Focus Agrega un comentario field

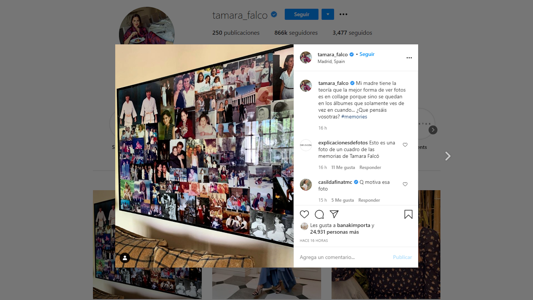tap(344, 257)
